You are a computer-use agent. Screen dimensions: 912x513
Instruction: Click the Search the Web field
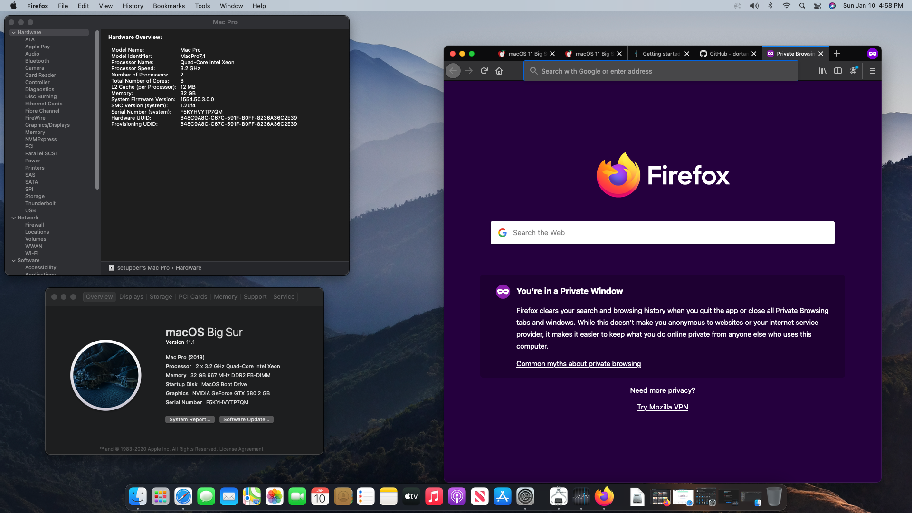pyautogui.click(x=662, y=233)
